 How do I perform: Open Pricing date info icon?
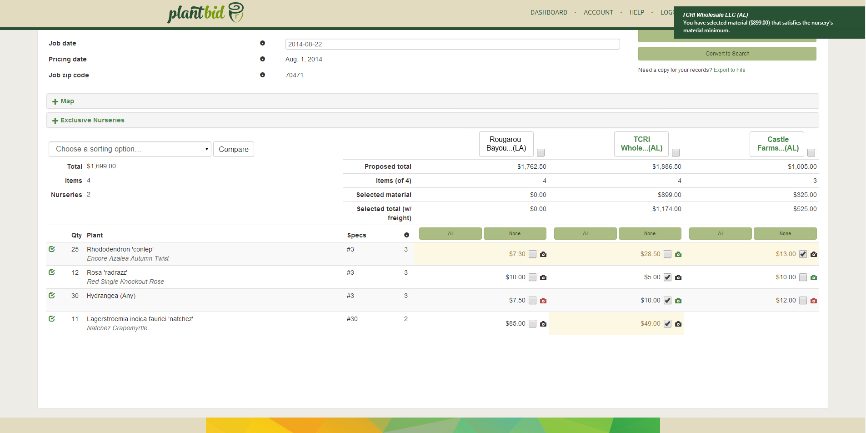point(262,59)
